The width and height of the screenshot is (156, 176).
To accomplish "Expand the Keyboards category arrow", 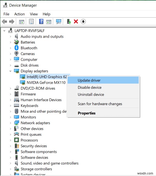I will point(10,106).
